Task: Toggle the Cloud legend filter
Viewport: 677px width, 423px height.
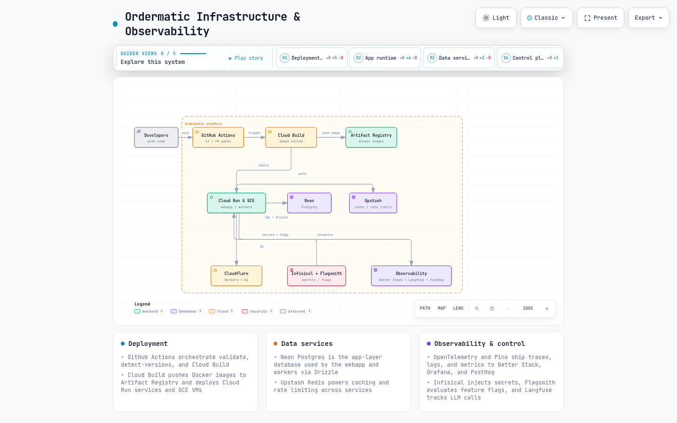Action: coord(221,311)
